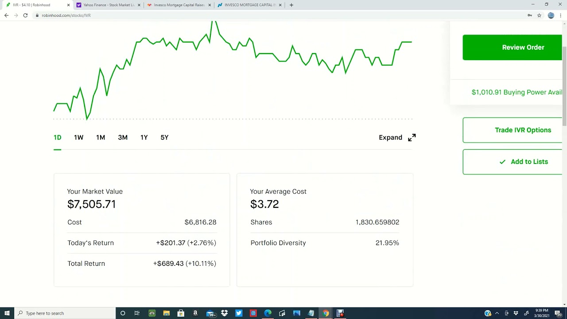
Task: Open Google Chrome taskbar icon
Action: pos(326,313)
